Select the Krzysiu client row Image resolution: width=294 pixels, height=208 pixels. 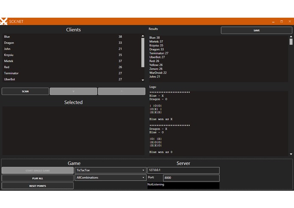[x=71, y=55]
